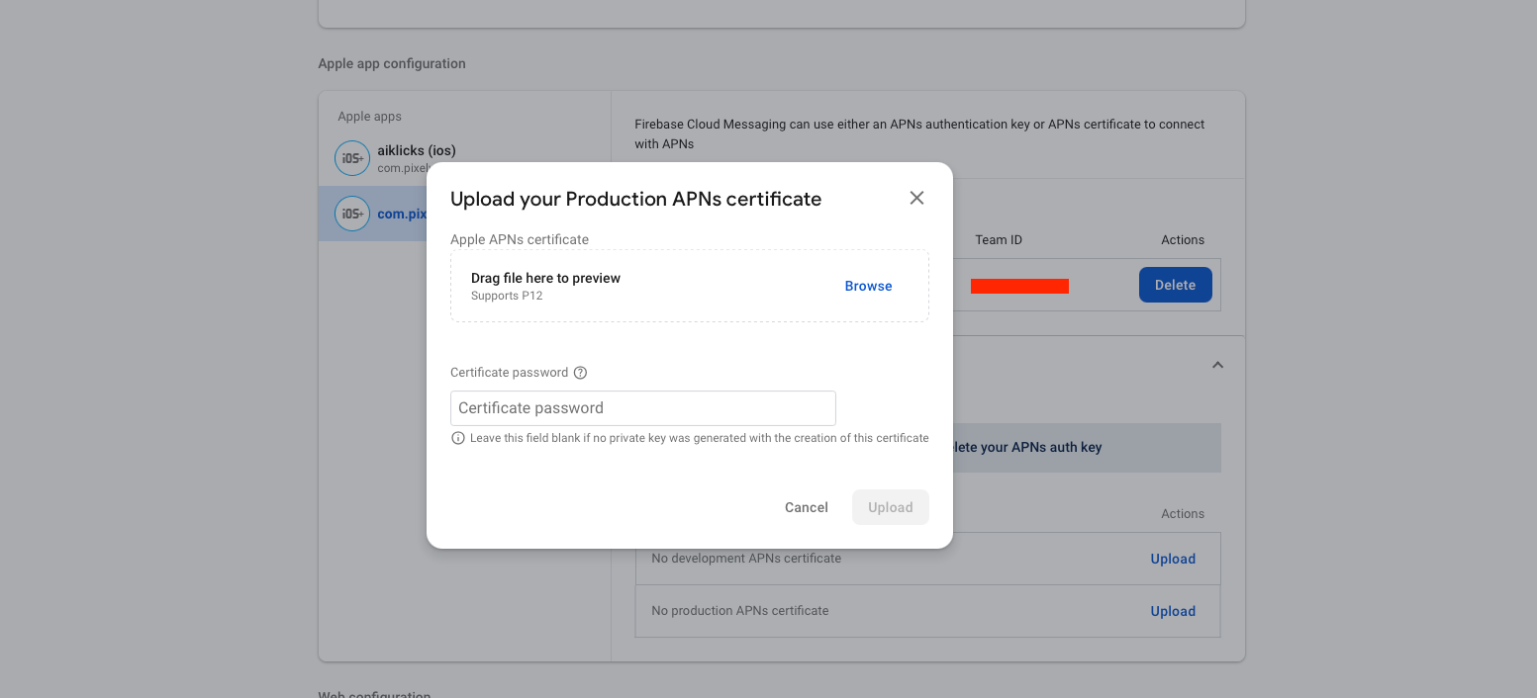Image resolution: width=1537 pixels, height=698 pixels.
Task: Focus the Certificate password field
Action: point(642,408)
